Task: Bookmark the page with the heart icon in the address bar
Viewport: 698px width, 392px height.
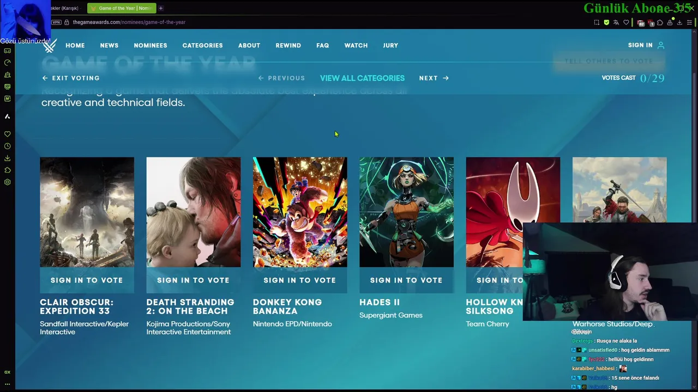Action: point(626,22)
